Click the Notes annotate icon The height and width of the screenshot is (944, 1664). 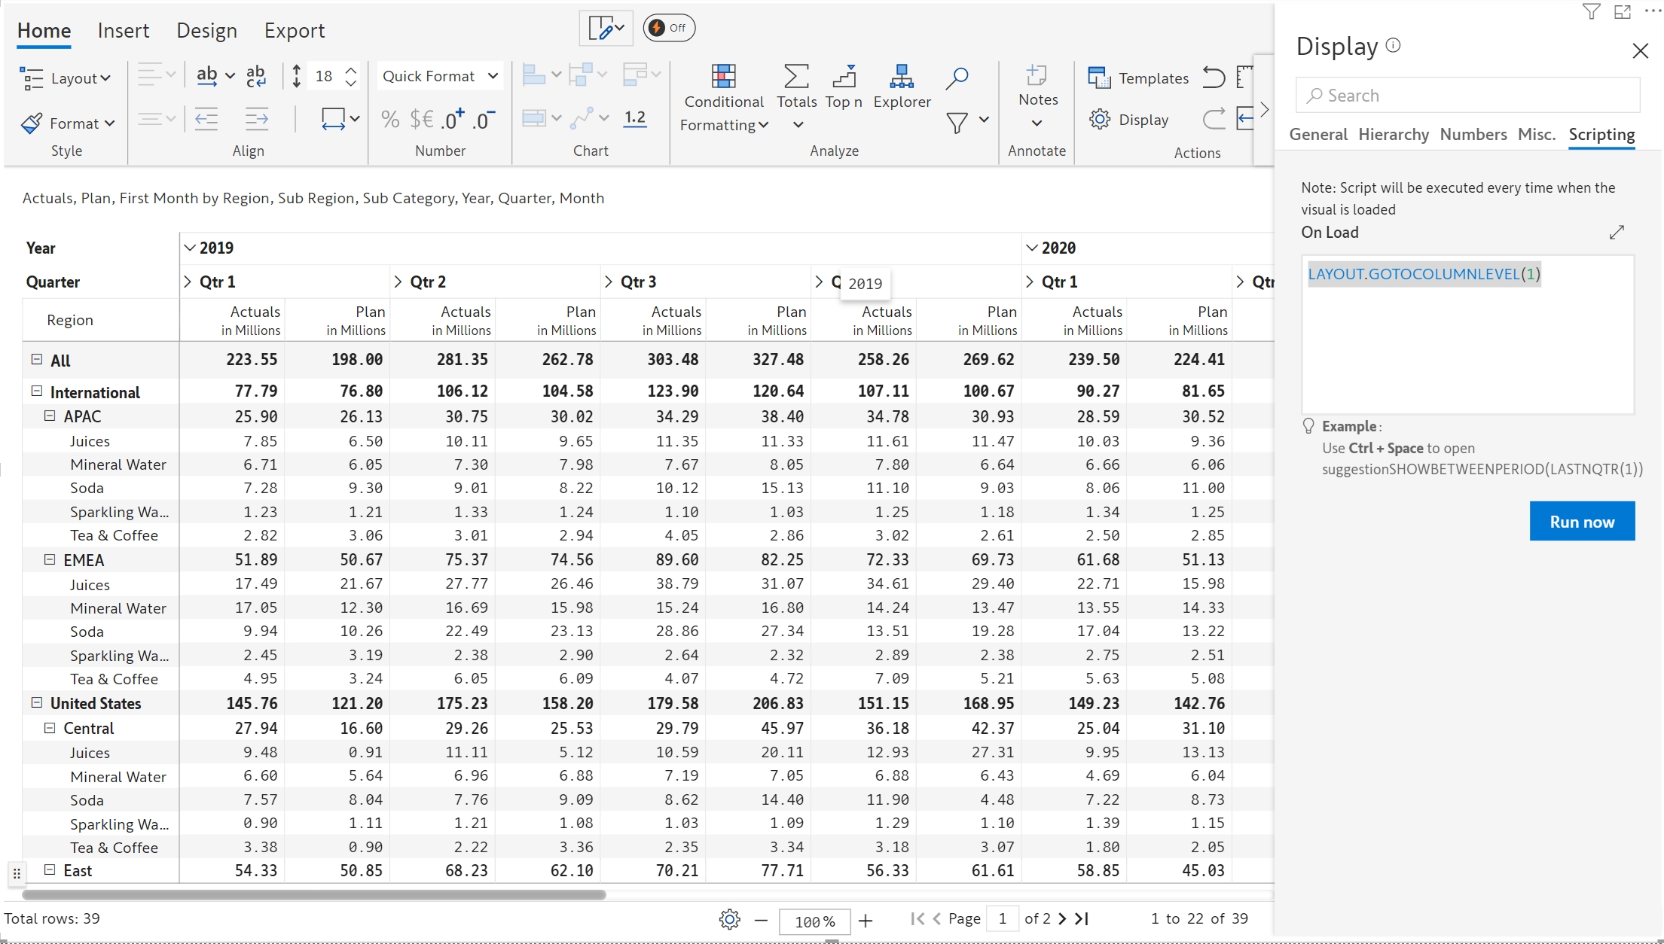tap(1037, 76)
